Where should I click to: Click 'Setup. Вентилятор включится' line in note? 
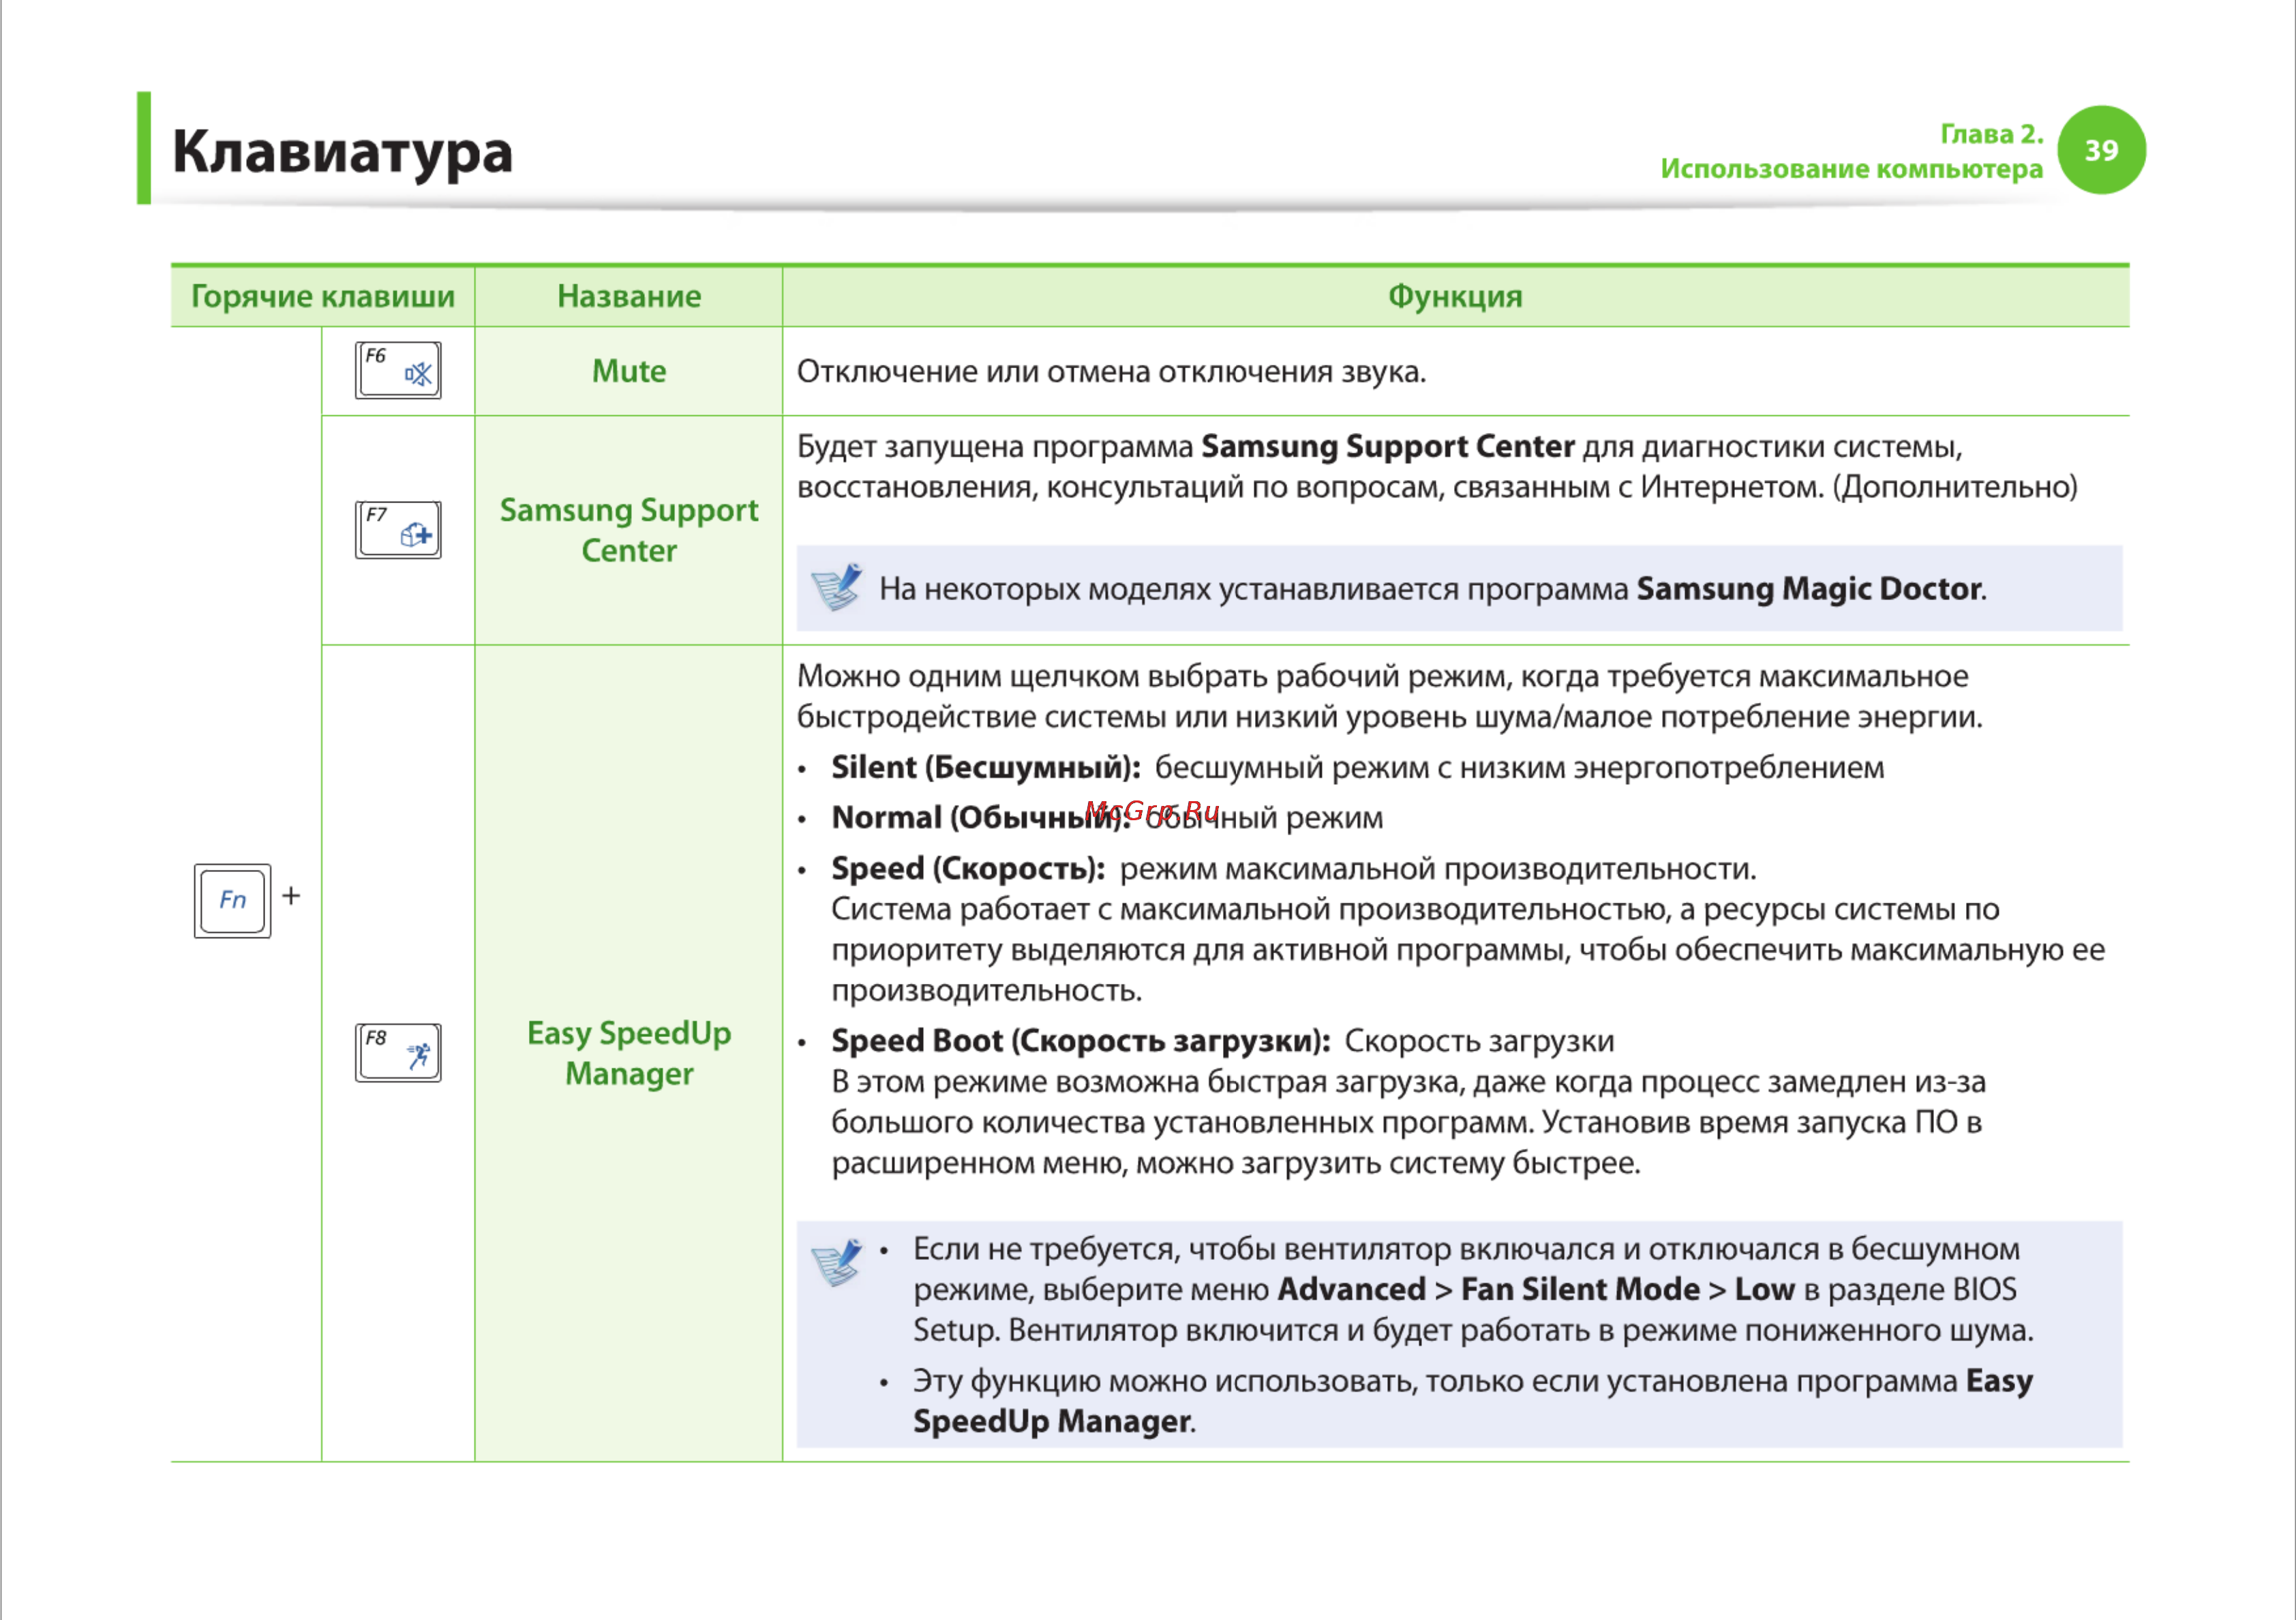click(x=1473, y=1331)
